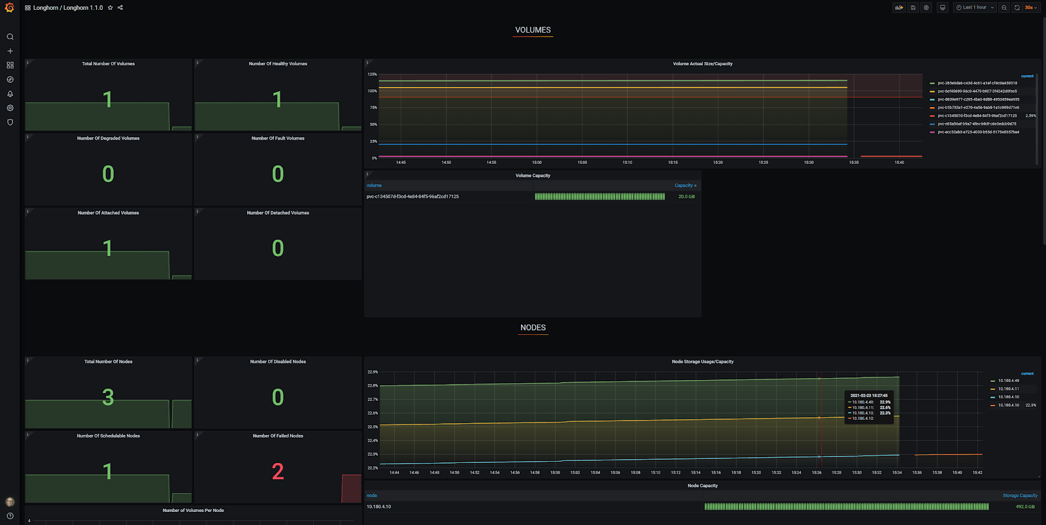Open the Longhorn 1.1.0 dashboard title
Image resolution: width=1046 pixels, height=525 pixels.
[x=83, y=8]
